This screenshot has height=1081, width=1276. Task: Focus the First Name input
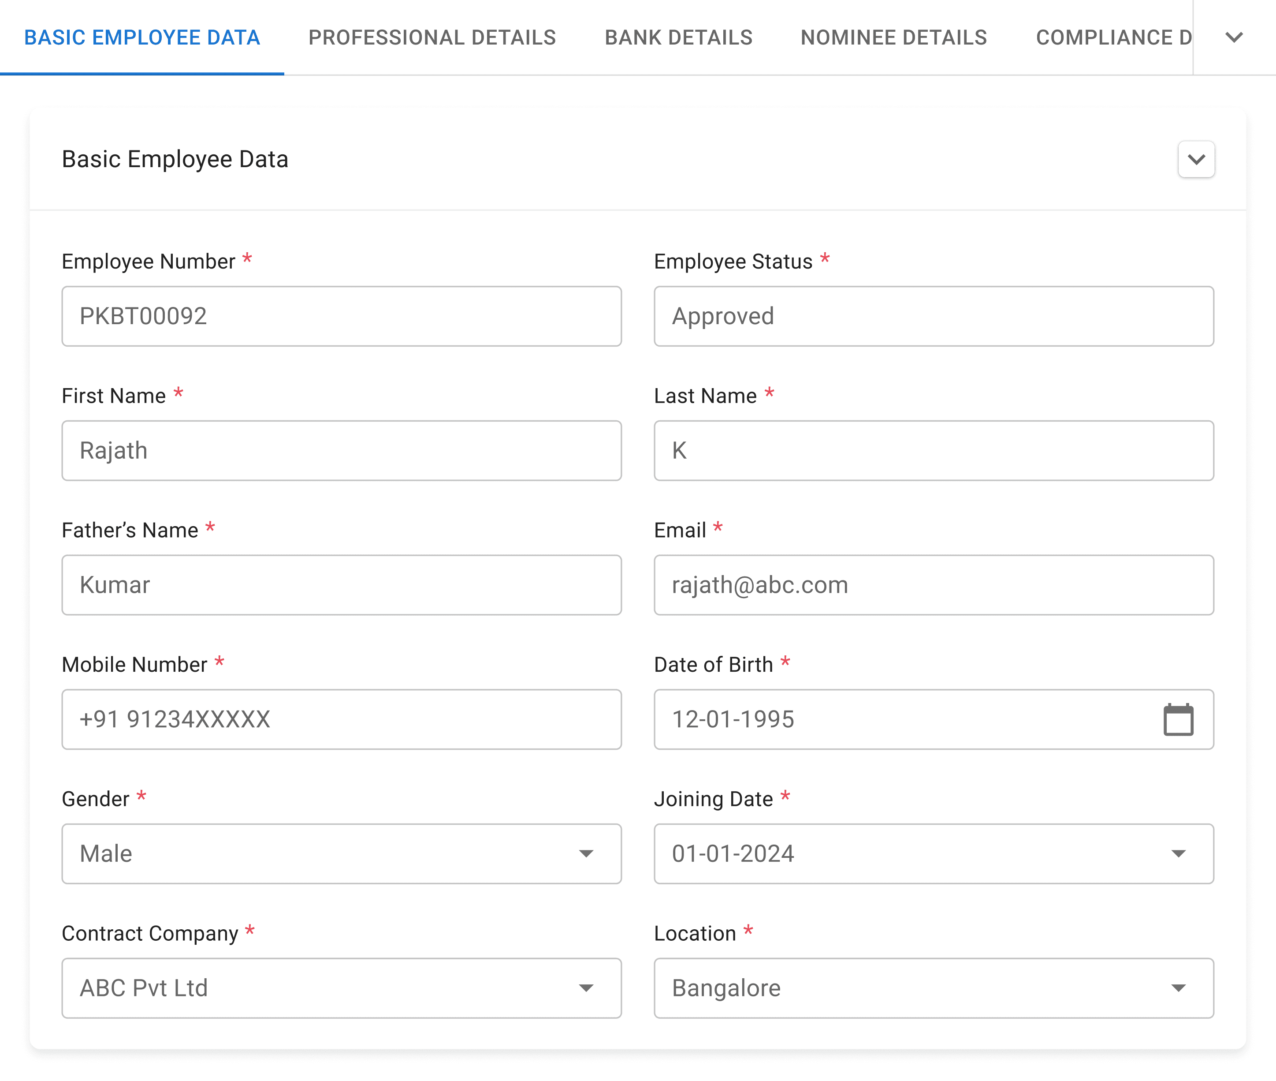341,450
